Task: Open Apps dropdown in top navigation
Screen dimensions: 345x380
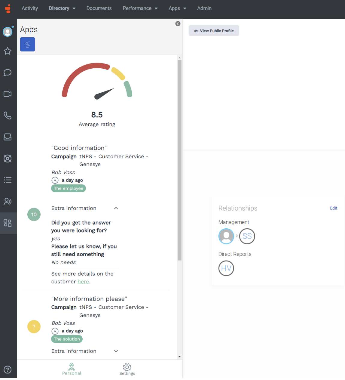Action: tap(177, 8)
